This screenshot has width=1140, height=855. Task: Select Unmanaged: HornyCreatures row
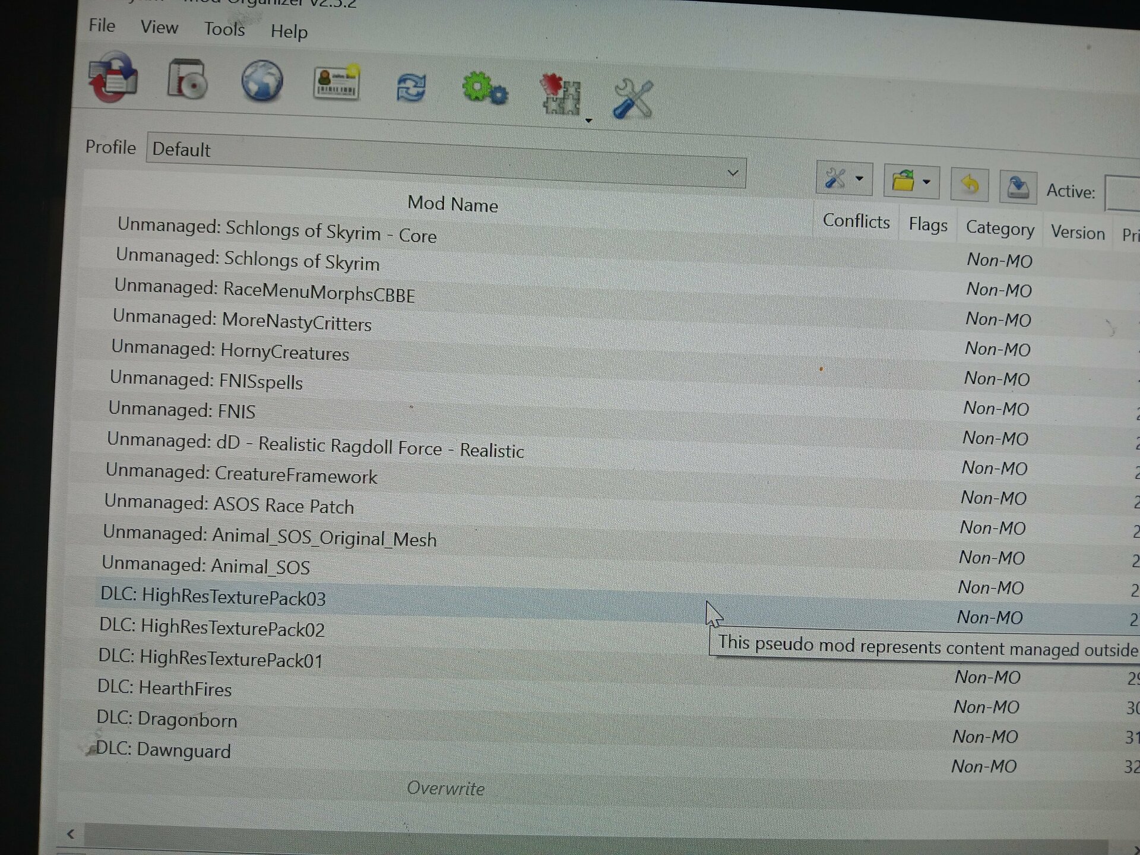pyautogui.click(x=230, y=350)
